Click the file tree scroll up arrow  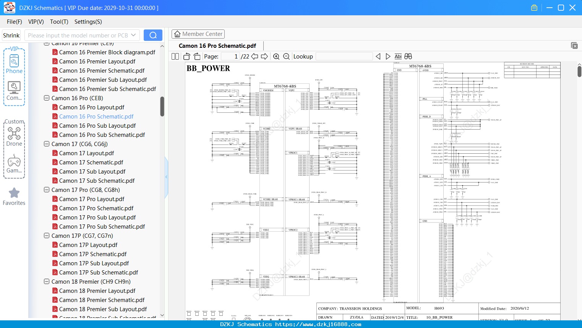pos(162,46)
